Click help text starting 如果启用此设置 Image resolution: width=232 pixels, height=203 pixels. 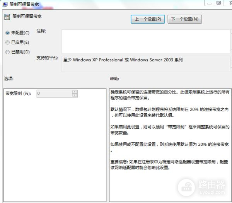(170, 130)
